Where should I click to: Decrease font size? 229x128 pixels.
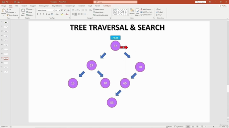(65, 10)
